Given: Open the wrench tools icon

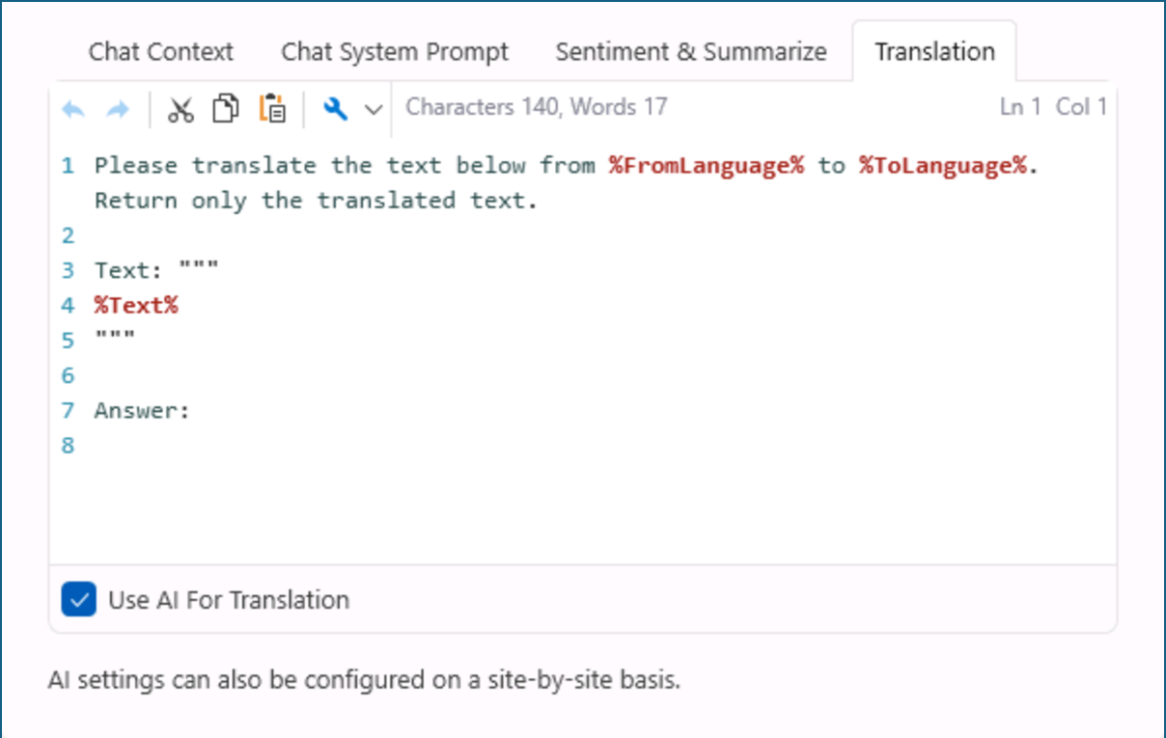Looking at the screenshot, I should click(x=333, y=108).
